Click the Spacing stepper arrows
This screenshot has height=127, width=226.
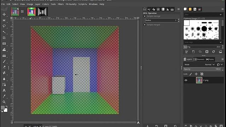[222, 47]
